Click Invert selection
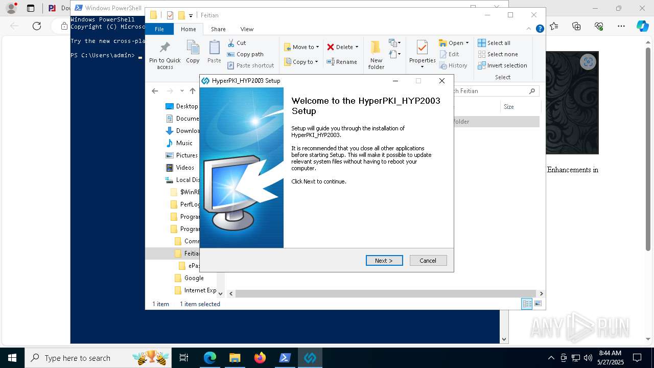654x368 pixels. [x=502, y=65]
